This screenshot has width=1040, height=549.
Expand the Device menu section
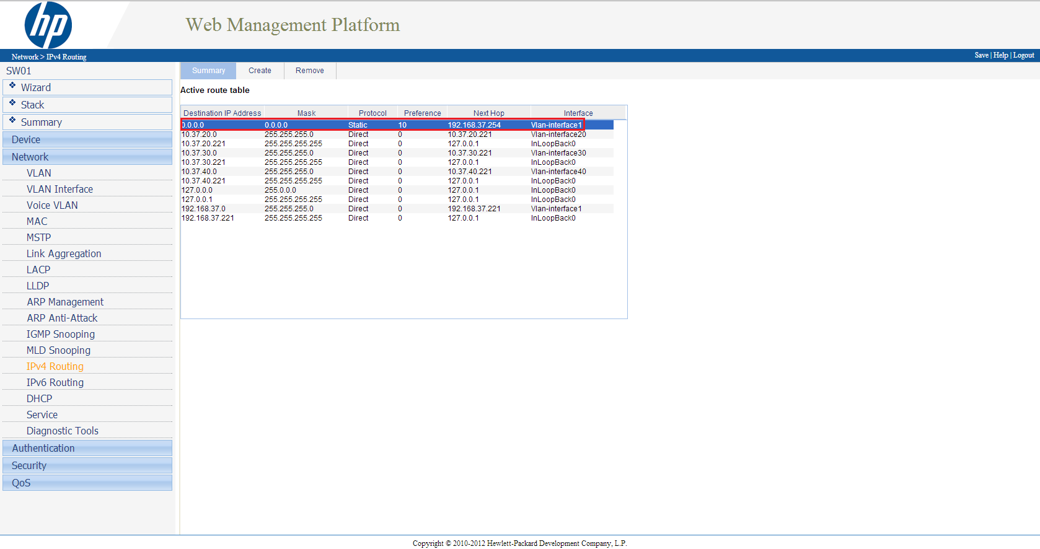26,139
